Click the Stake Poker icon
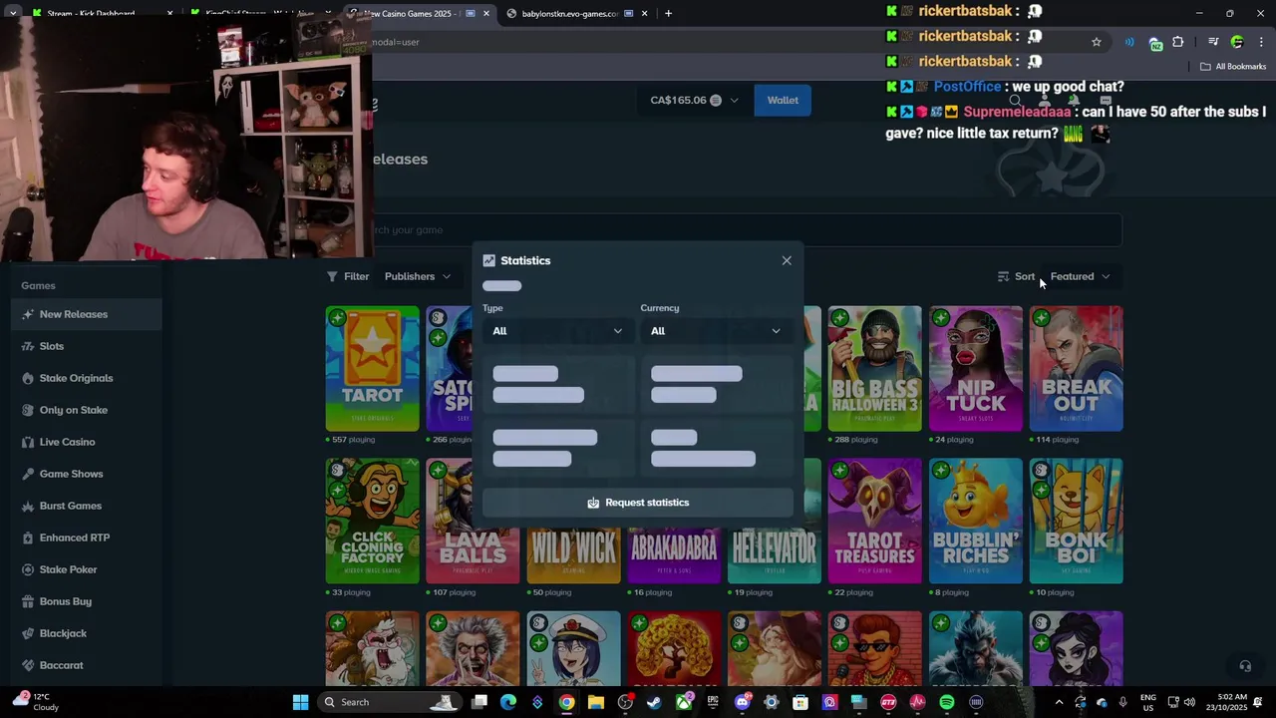 pos(28,569)
